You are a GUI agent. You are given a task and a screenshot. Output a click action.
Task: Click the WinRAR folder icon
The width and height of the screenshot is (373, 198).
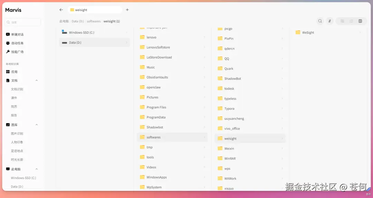[220, 158]
